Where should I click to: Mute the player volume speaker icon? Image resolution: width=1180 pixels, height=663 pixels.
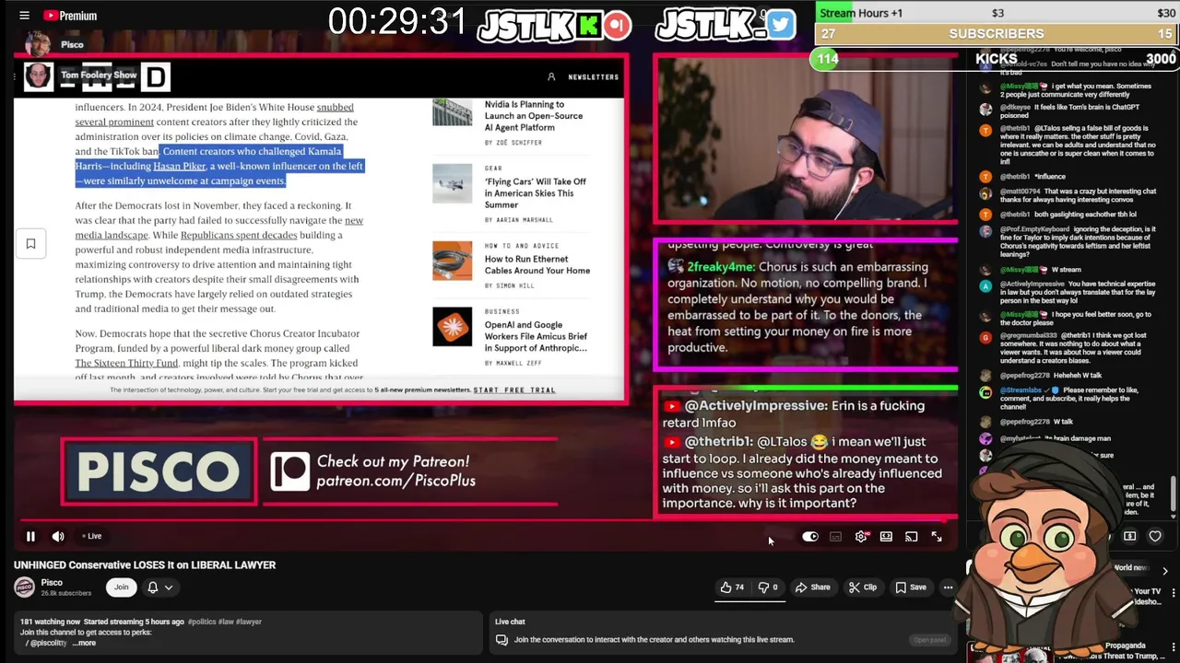tap(58, 536)
